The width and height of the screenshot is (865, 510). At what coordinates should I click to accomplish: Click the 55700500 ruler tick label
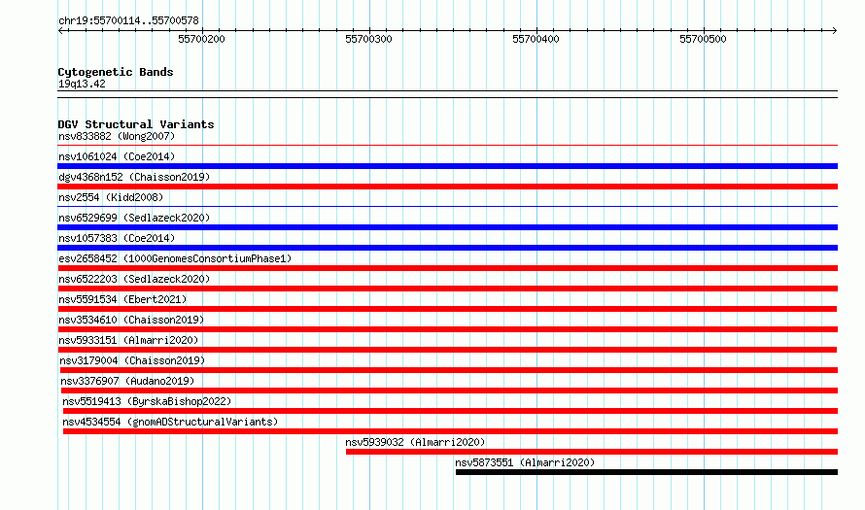coord(703,39)
